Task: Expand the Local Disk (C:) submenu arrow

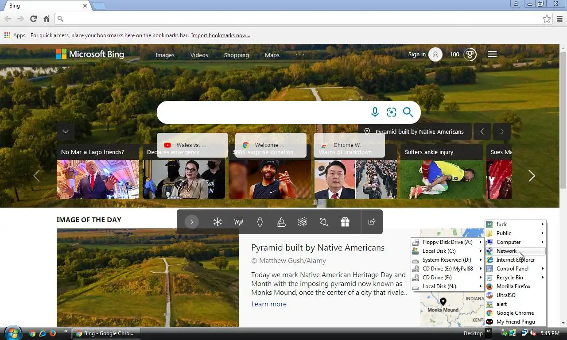Action: coord(480,251)
